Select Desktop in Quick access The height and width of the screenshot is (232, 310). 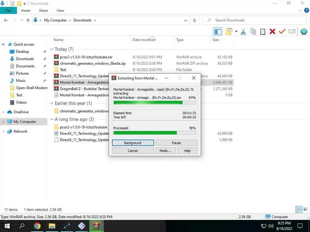tap(22, 52)
